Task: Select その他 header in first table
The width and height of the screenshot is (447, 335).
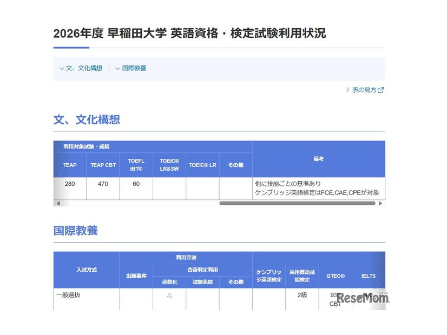Action: coord(236,165)
